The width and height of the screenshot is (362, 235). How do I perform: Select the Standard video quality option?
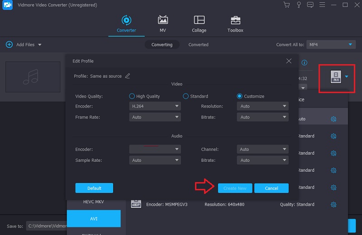tap(186, 96)
